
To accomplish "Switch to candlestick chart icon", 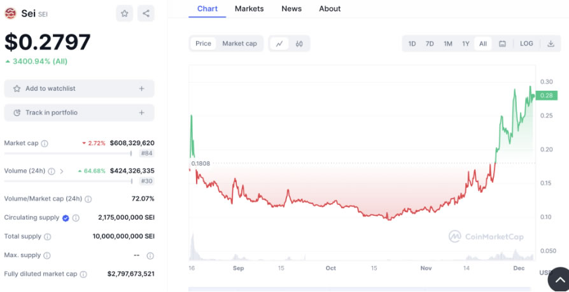I will point(299,44).
